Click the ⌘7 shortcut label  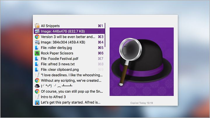pyautogui.click(x=101, y=59)
